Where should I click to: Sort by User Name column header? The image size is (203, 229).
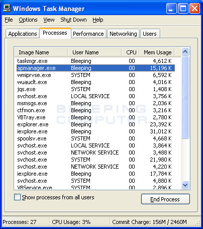94,52
